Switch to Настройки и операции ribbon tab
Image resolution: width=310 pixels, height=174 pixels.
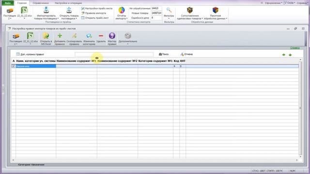(x=68, y=3)
